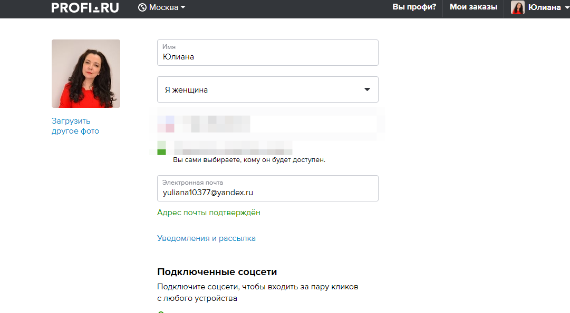Click the «Адрес почты подтверждён» label

tap(208, 213)
